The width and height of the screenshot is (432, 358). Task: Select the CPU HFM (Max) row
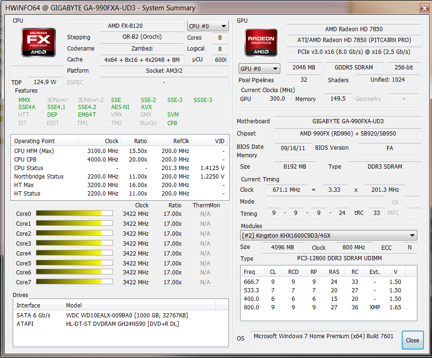tap(120, 151)
